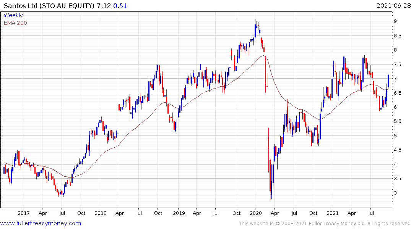Click the 'EMA 200' legend label
This screenshot has height=229, width=411.
pos(15,23)
